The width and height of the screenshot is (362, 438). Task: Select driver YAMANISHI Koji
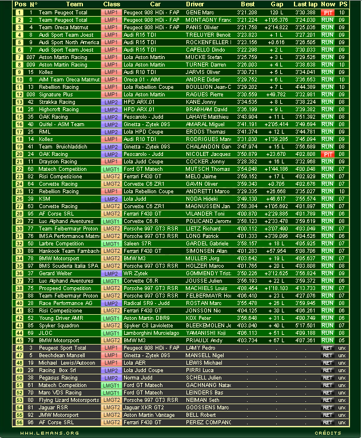point(206,333)
